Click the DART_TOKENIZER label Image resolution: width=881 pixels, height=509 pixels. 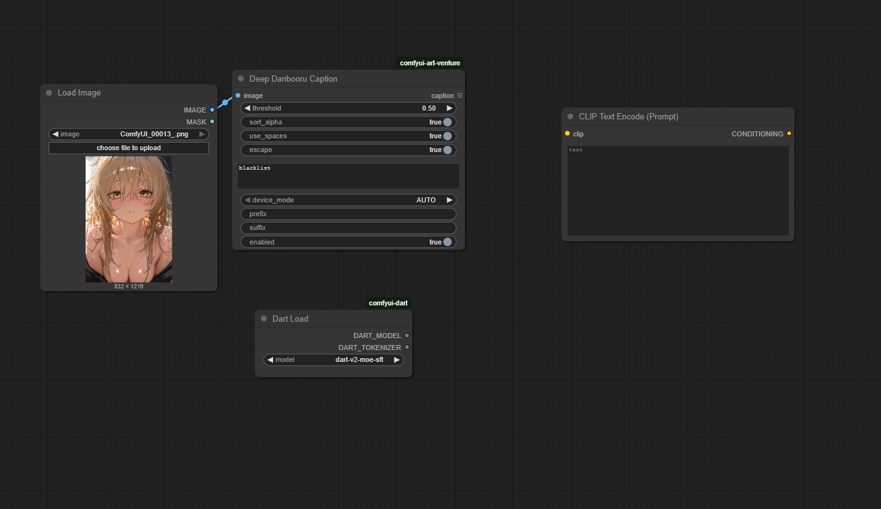click(x=369, y=348)
